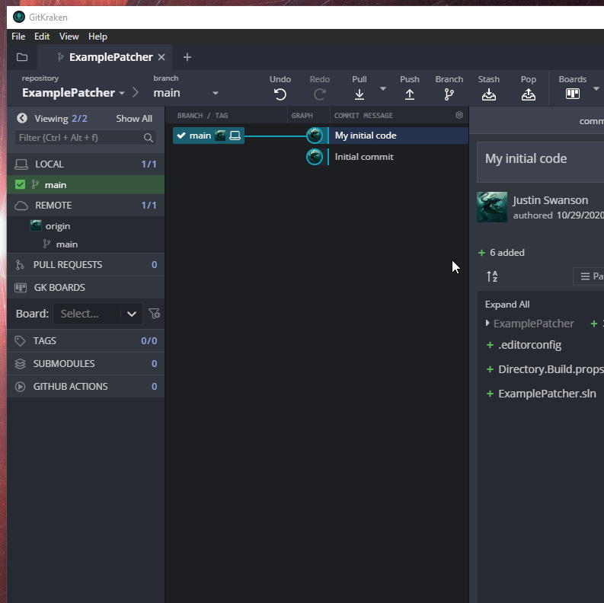The image size is (604, 603).
Task: Select the 'Initial commit' graph node avatar
Action: click(315, 157)
